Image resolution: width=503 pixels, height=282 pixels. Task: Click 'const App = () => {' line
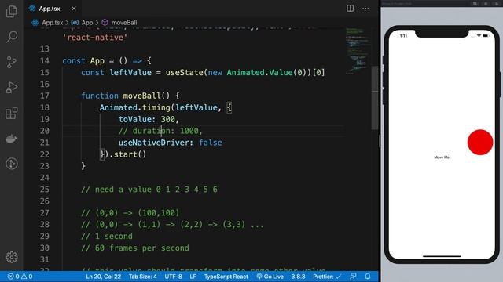107,61
